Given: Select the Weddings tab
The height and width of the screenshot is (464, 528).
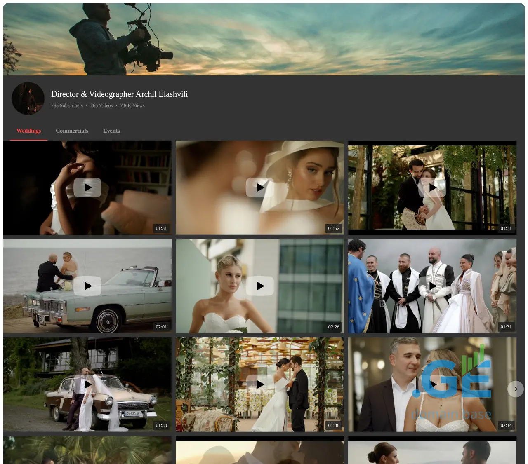Looking at the screenshot, I should tap(28, 131).
